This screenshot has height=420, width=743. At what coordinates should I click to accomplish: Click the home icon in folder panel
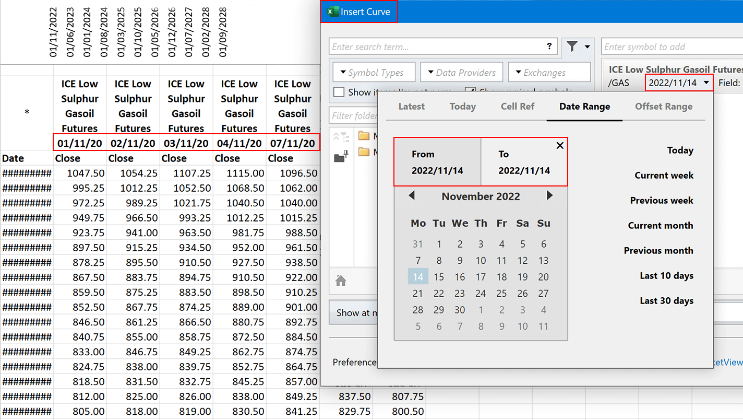pyautogui.click(x=341, y=281)
